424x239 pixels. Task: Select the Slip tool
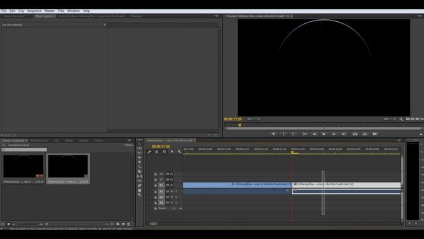pyautogui.click(x=140, y=176)
